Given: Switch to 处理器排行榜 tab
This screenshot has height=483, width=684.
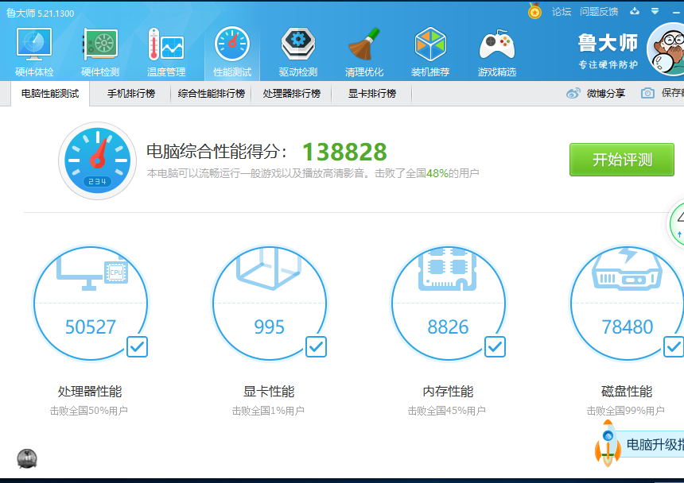Looking at the screenshot, I should 291,94.
